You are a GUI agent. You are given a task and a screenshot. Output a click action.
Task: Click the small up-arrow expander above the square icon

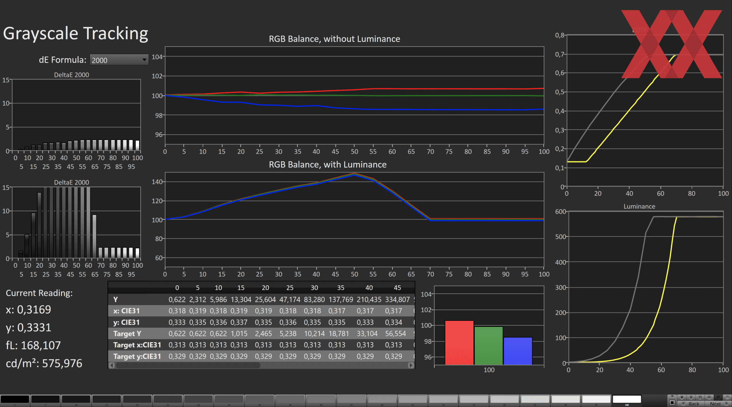tap(672, 397)
